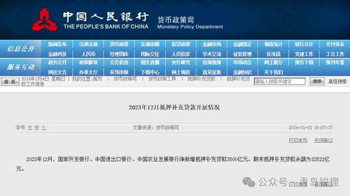Viewport: 350px width, 196px height.
Task: Follow the 抵押补充贷款 breadcrumb link after 货币政策工具
Action: pyautogui.click(x=202, y=79)
